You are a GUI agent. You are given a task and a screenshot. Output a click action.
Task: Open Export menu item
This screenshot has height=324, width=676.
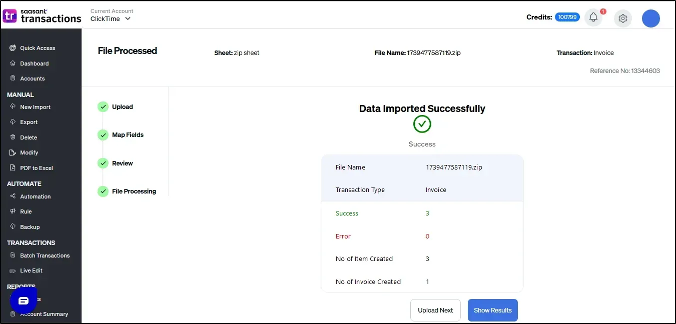tap(29, 122)
